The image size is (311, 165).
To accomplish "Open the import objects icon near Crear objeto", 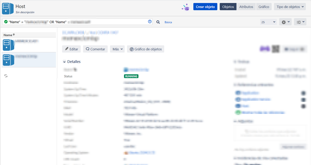I will [x=186, y=7].
